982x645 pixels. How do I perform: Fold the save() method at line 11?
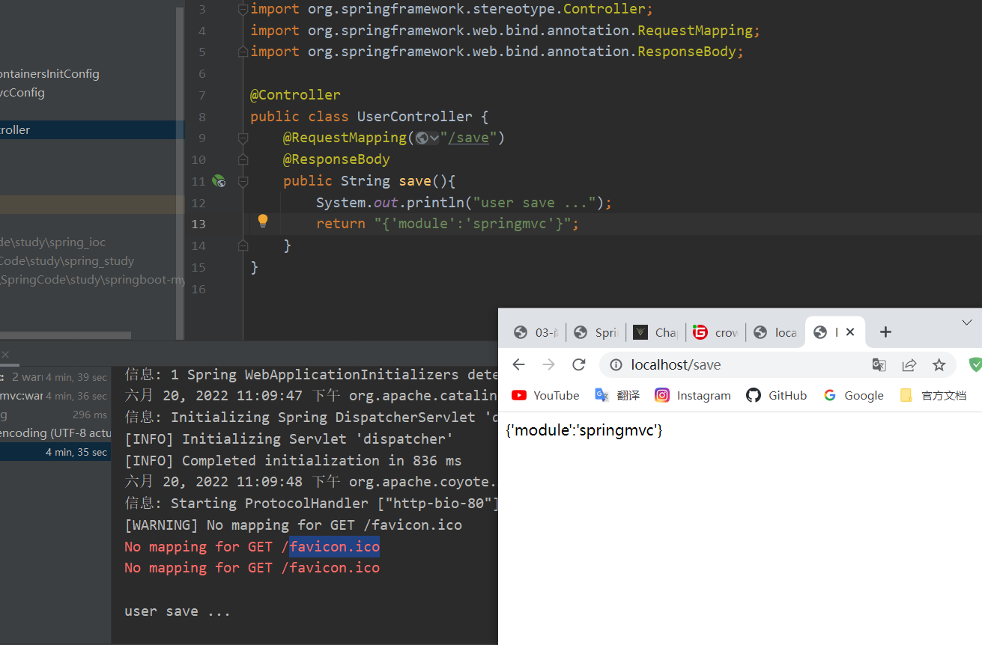pyautogui.click(x=243, y=180)
